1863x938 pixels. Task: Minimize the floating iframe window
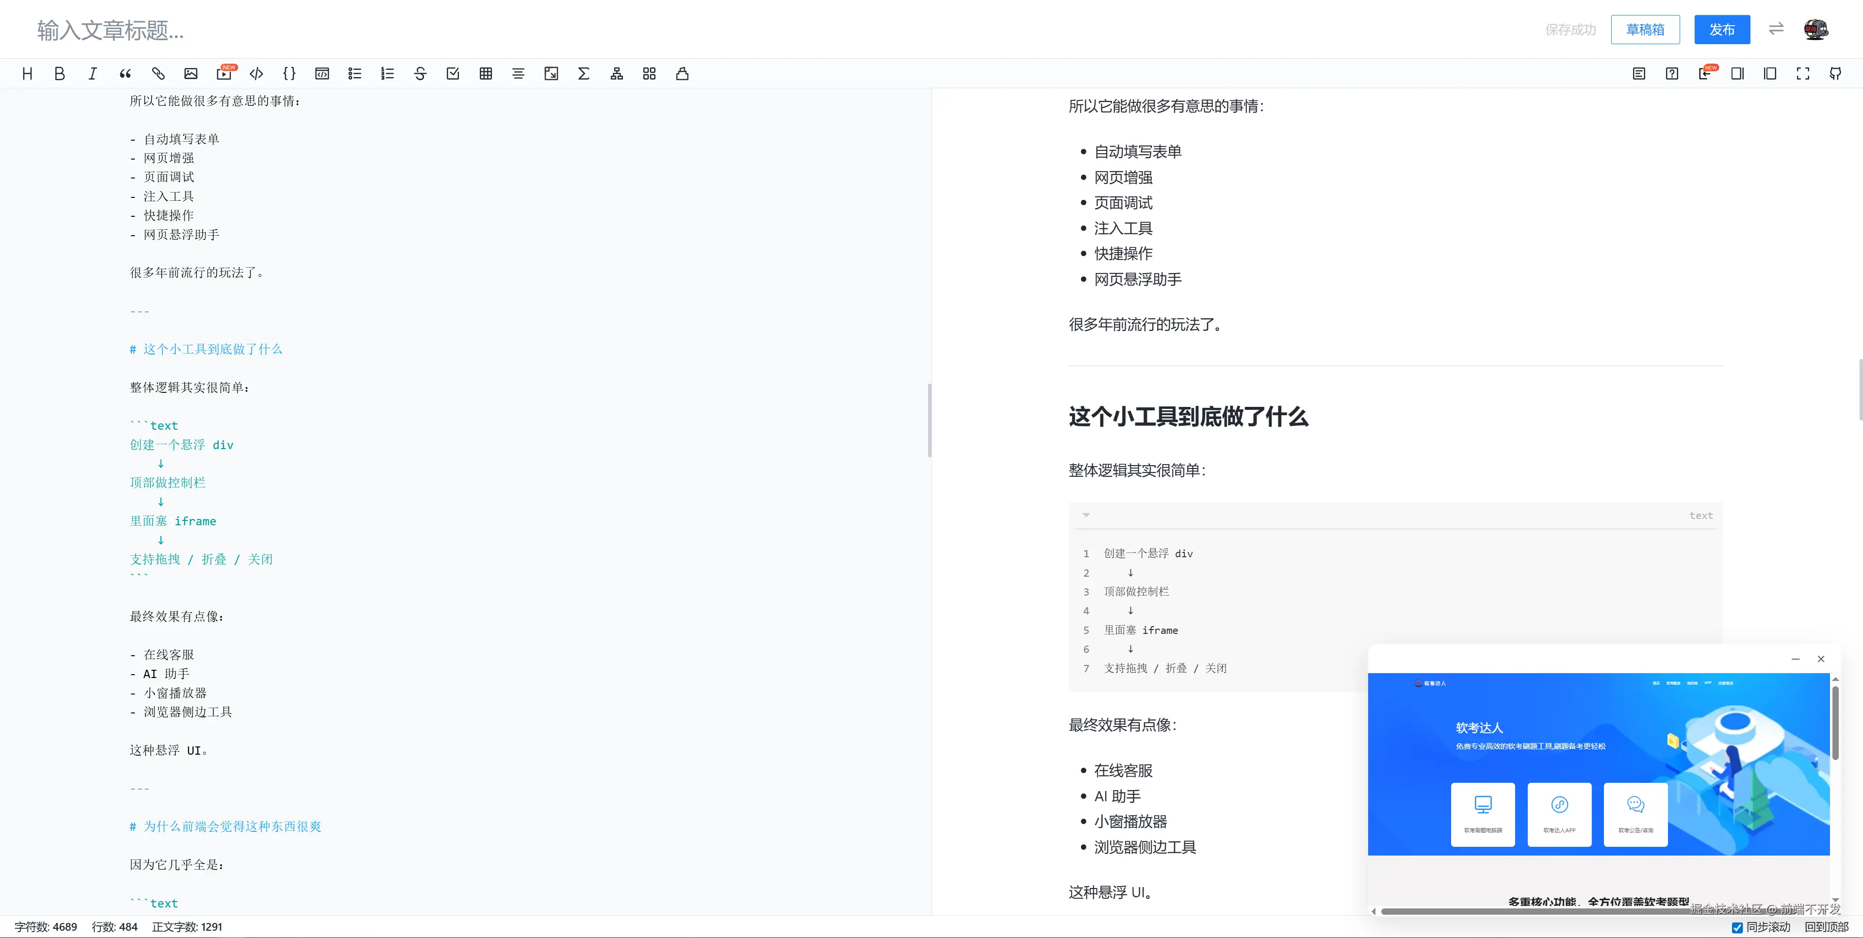coord(1795,659)
